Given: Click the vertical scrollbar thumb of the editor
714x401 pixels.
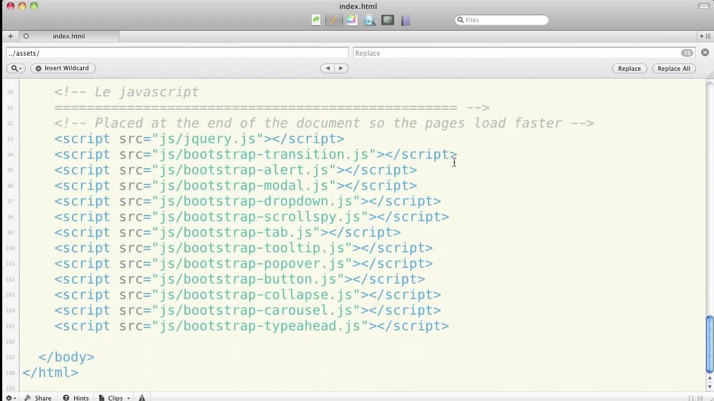Looking at the screenshot, I should [x=710, y=344].
